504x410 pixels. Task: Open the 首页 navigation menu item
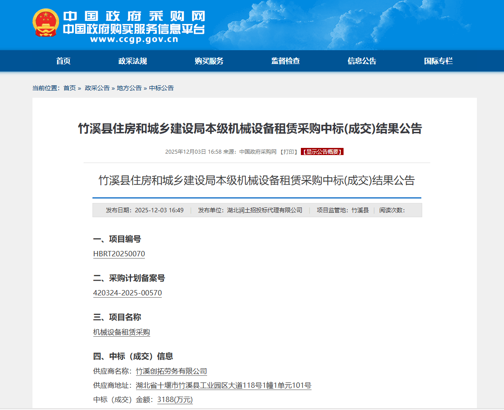pyautogui.click(x=63, y=61)
